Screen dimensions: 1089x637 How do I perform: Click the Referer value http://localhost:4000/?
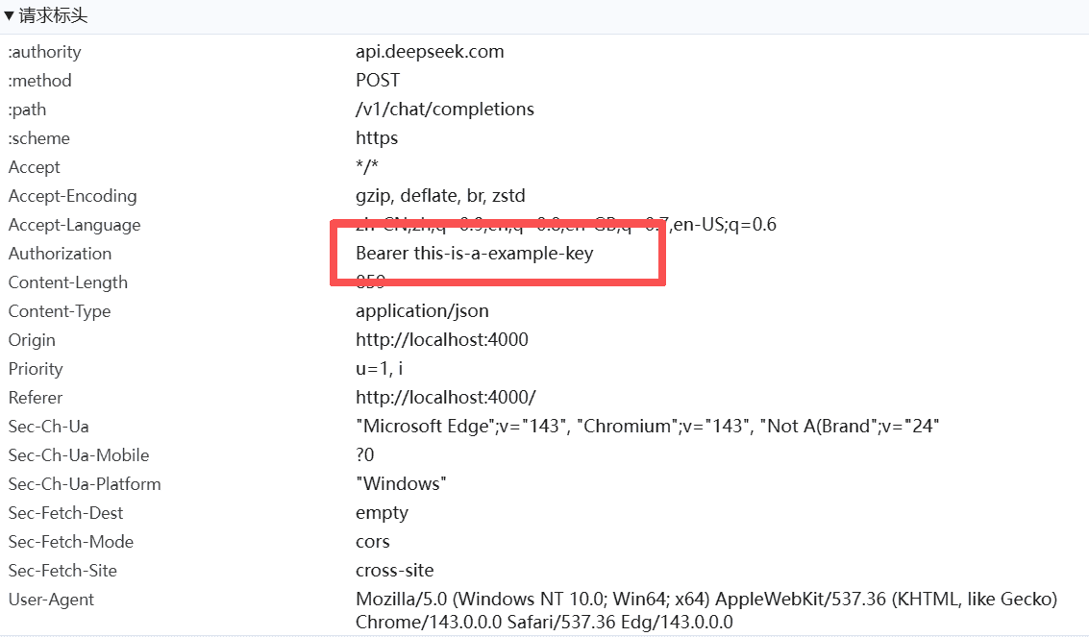pyautogui.click(x=445, y=398)
